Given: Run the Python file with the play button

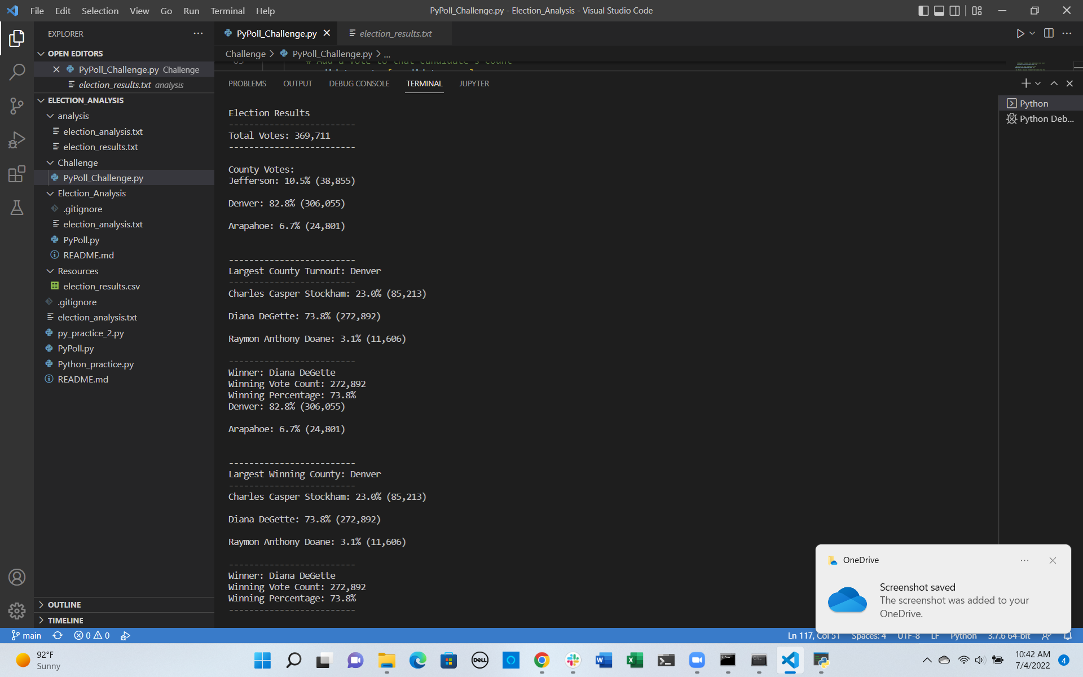Looking at the screenshot, I should 1020,33.
